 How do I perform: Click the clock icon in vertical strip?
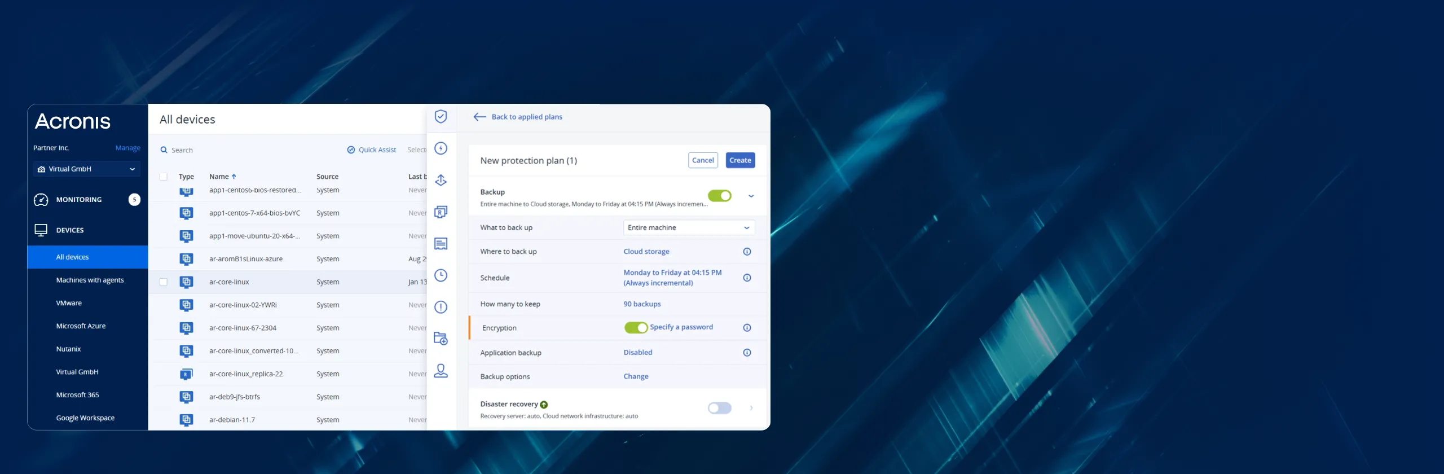coord(441,275)
